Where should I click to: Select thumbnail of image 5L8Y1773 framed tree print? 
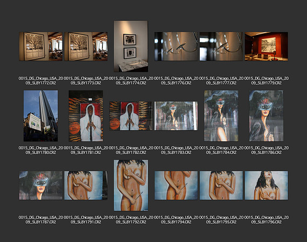[x=86, y=46]
